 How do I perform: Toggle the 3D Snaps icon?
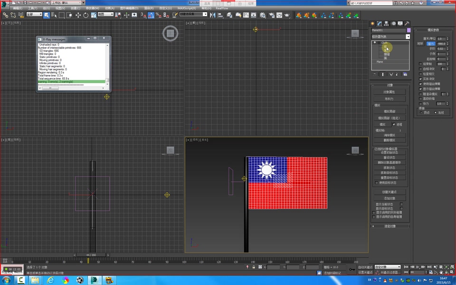pyautogui.click(x=143, y=15)
